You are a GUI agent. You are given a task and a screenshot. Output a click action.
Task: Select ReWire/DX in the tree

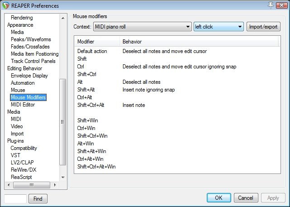point(24,170)
